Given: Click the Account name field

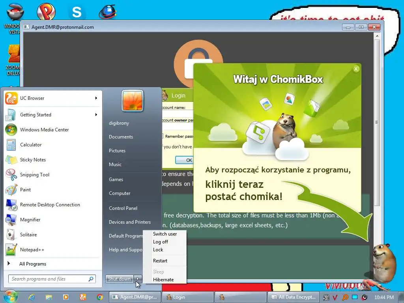Looking at the screenshot, I should click(178, 114).
